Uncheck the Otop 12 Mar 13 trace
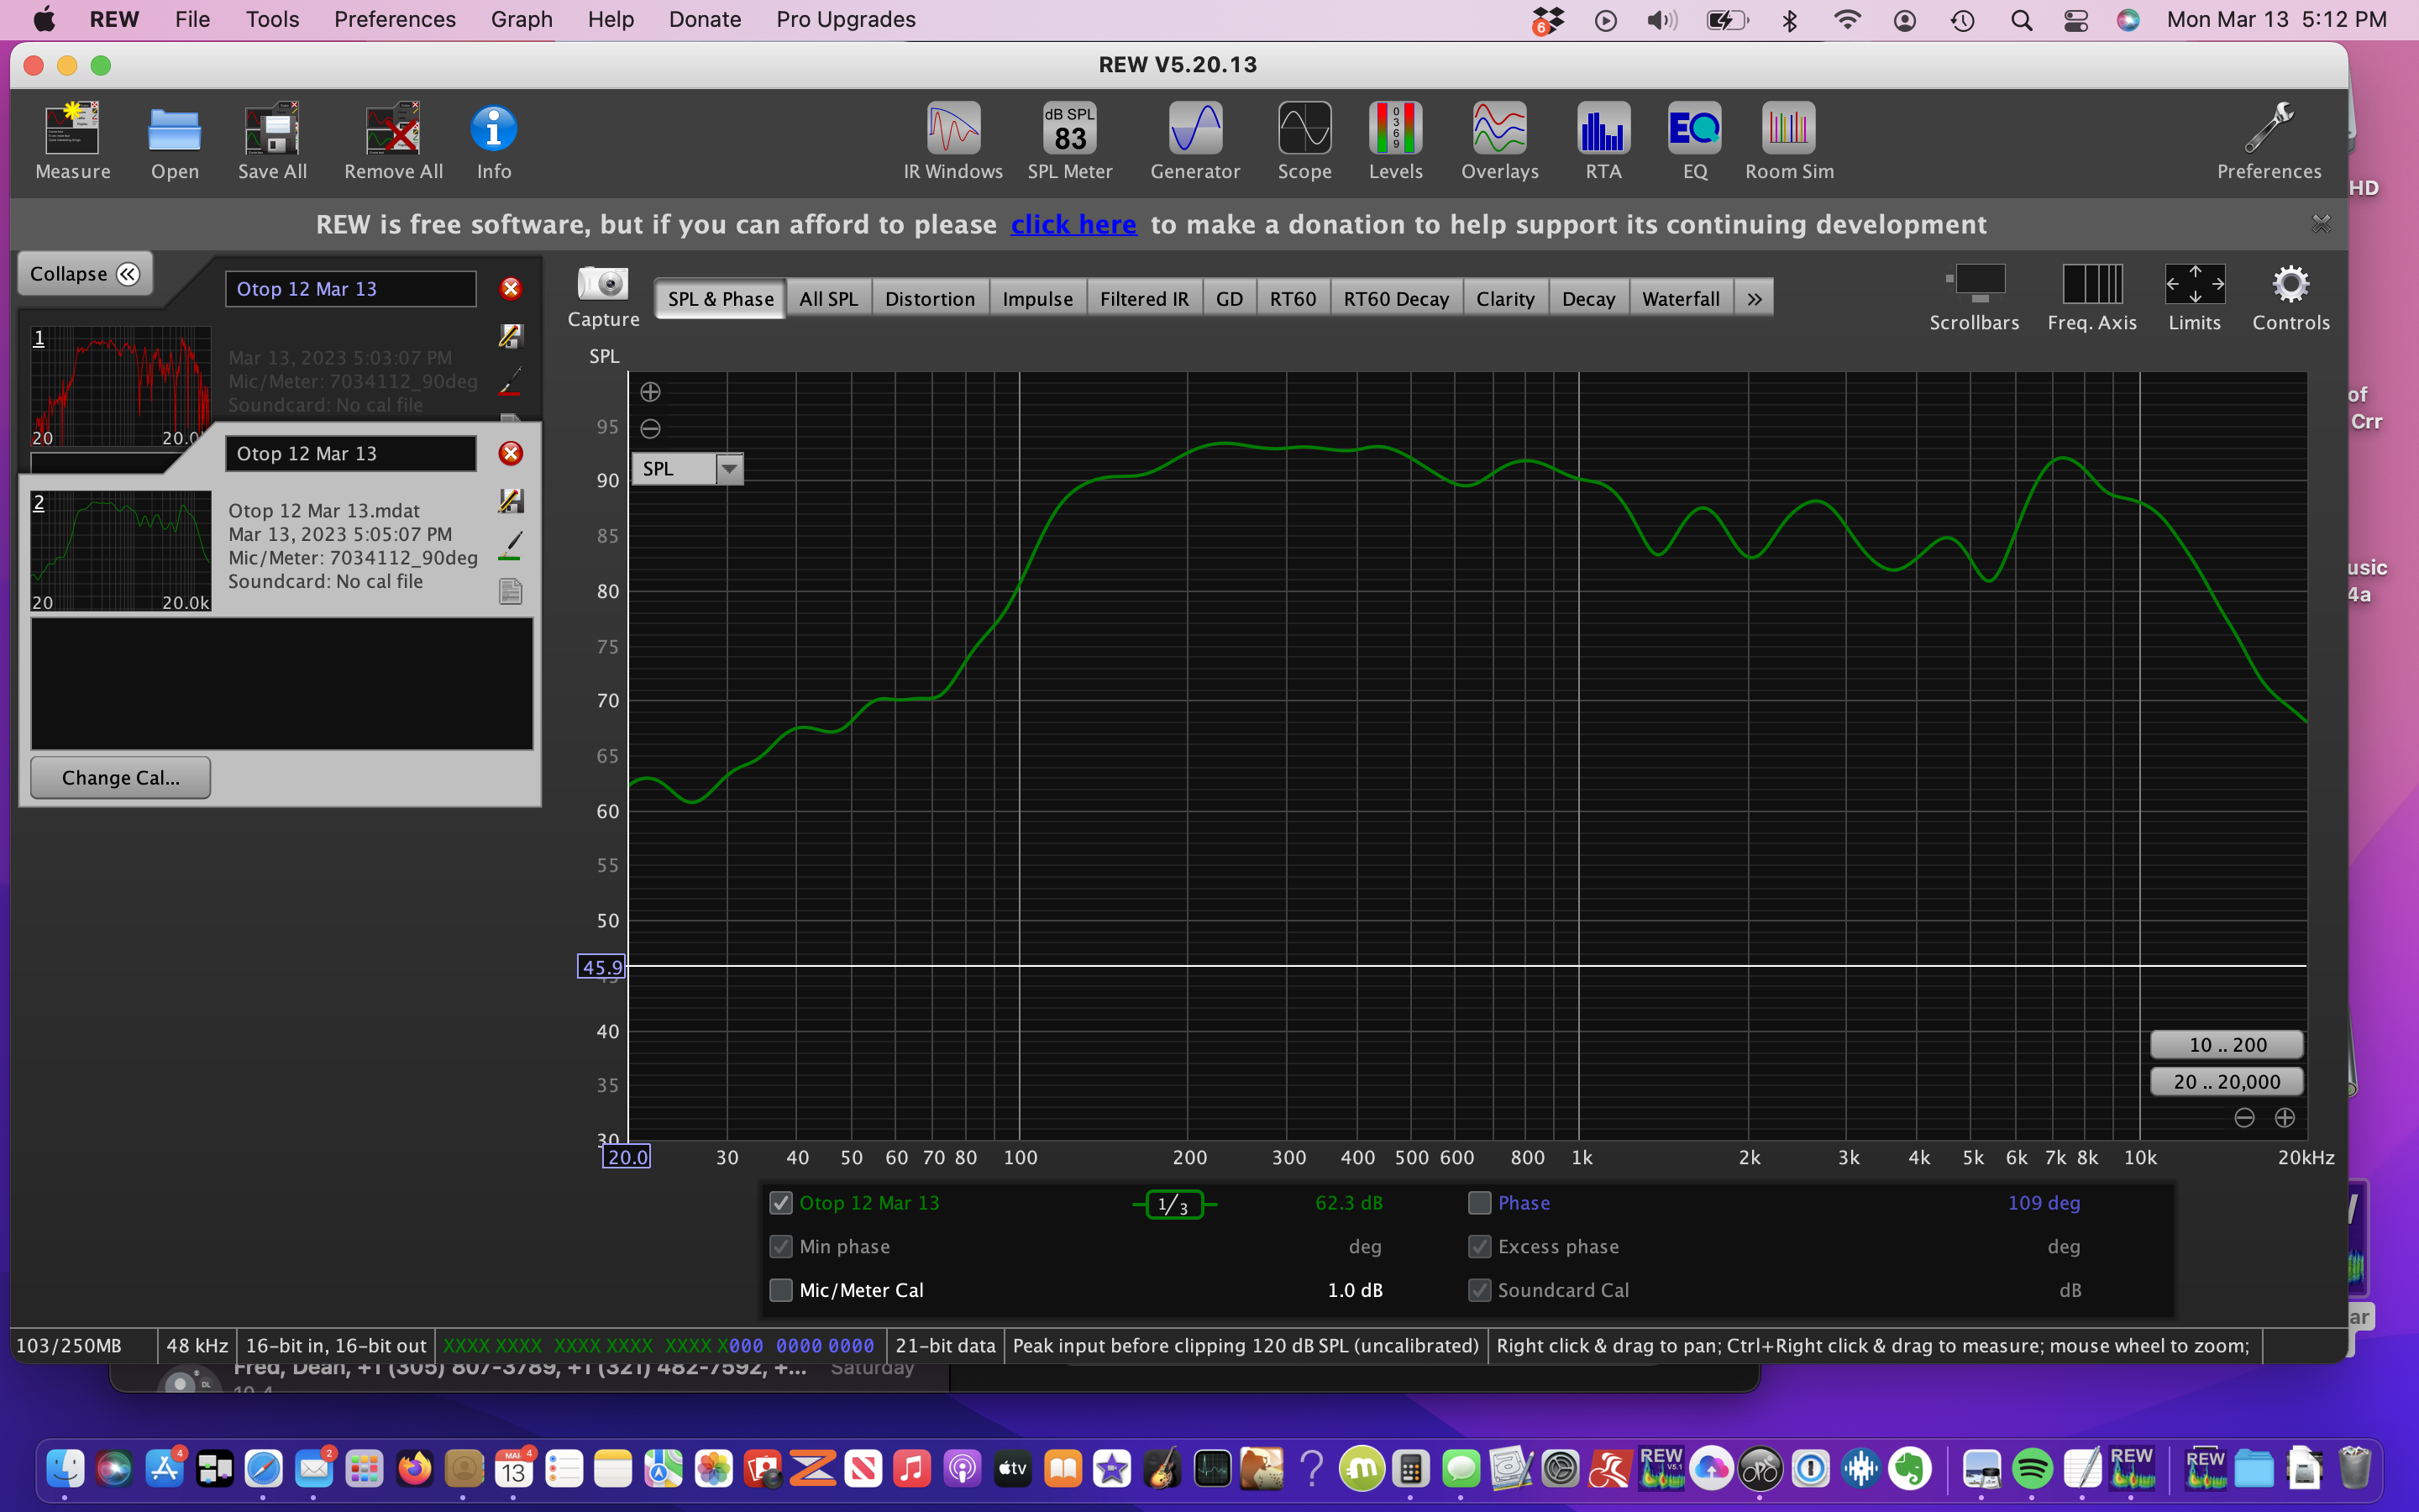This screenshot has width=2419, height=1512. (780, 1203)
